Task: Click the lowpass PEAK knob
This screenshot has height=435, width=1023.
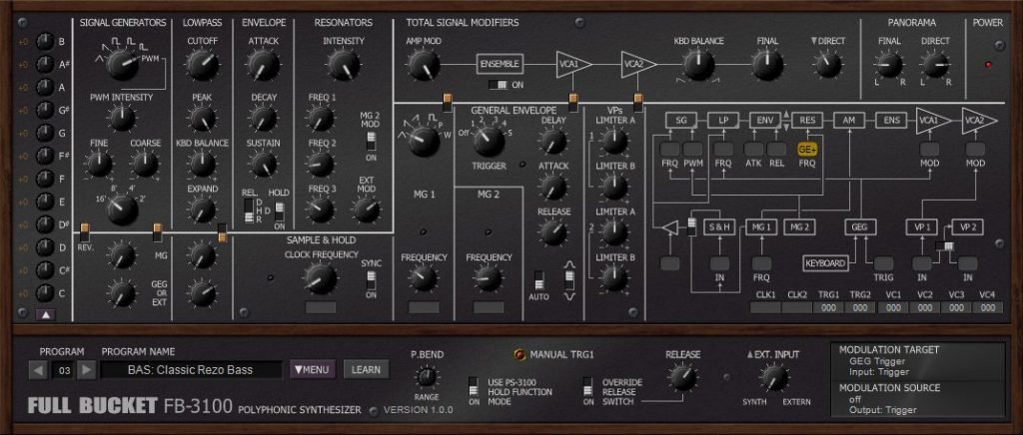Action: click(x=202, y=119)
